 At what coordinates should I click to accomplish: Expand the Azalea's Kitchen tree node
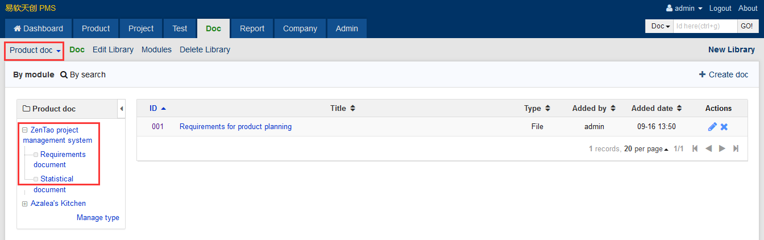pos(25,204)
